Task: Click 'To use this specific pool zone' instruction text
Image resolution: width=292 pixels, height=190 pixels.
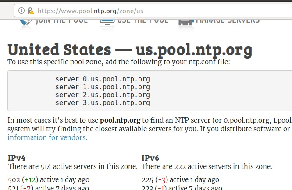Action: pos(119,62)
